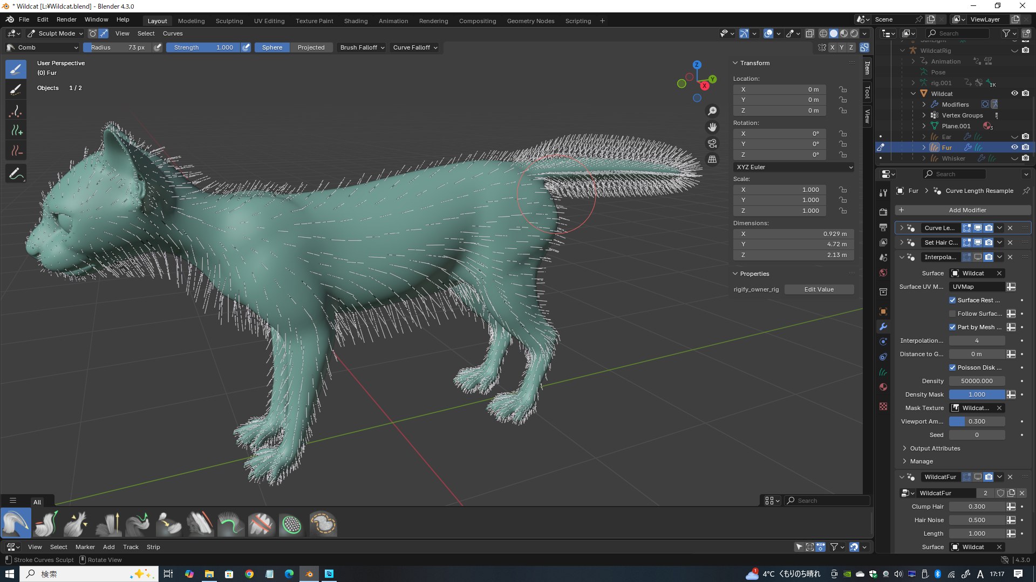The height and width of the screenshot is (582, 1036).
Task: Open the Comb brush selector dropdown
Action: [x=42, y=47]
